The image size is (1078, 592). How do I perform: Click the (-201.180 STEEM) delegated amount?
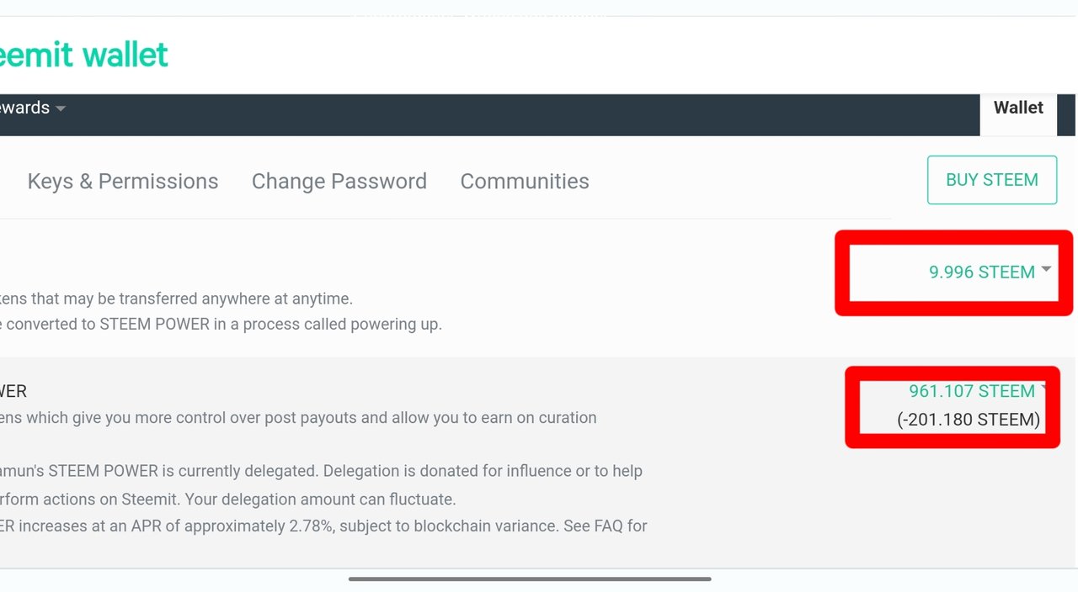click(x=969, y=420)
